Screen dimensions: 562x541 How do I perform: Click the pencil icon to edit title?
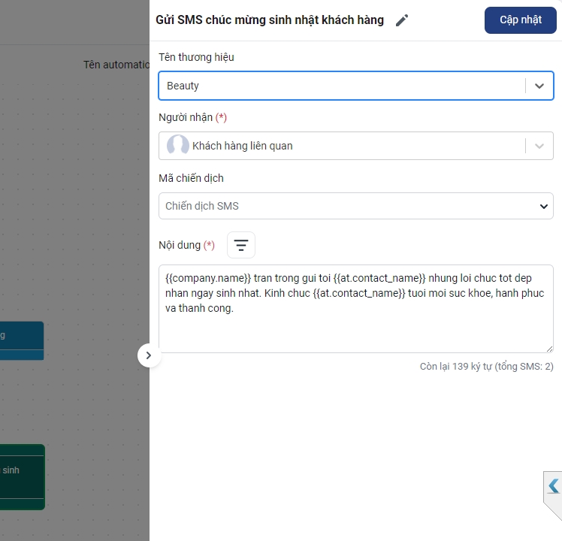[x=402, y=20]
